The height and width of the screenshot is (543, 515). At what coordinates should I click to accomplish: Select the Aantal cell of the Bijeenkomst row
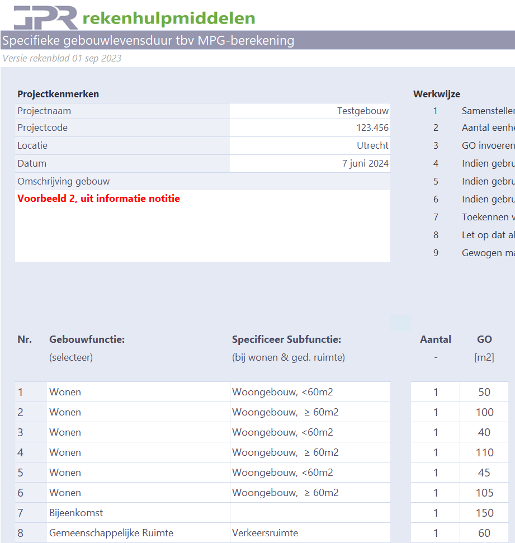436,513
